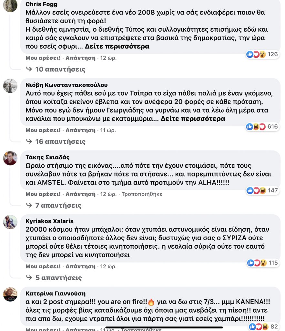Show the 616 reactions on Νιόβη's comment
285x331 pixels.
point(262,127)
